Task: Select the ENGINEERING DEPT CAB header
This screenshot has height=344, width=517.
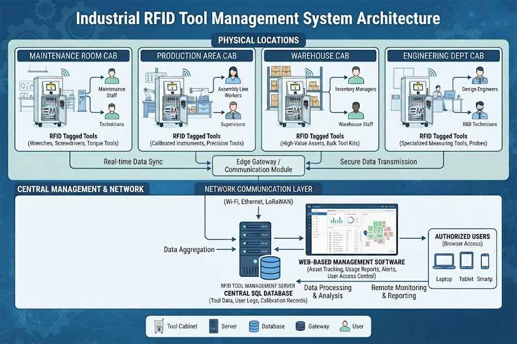Action: pos(444,56)
